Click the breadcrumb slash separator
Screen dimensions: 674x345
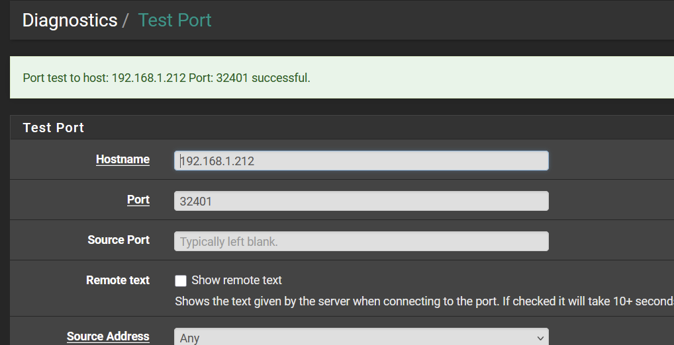click(x=125, y=20)
